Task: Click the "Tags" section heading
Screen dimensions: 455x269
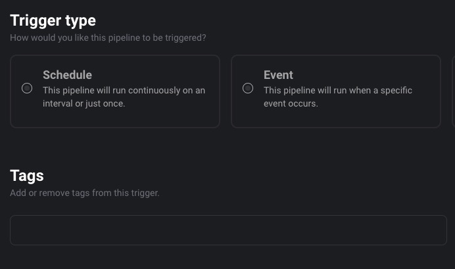Action: pyautogui.click(x=27, y=176)
